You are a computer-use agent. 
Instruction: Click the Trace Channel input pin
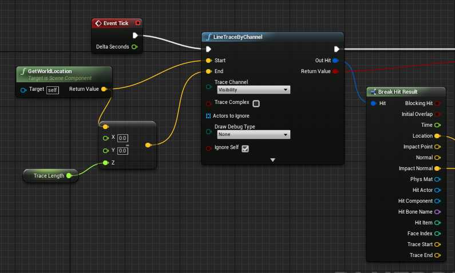click(x=209, y=87)
